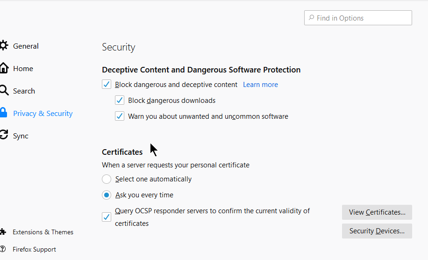Click the Security Devices button
This screenshot has width=428, height=260.
point(377,231)
